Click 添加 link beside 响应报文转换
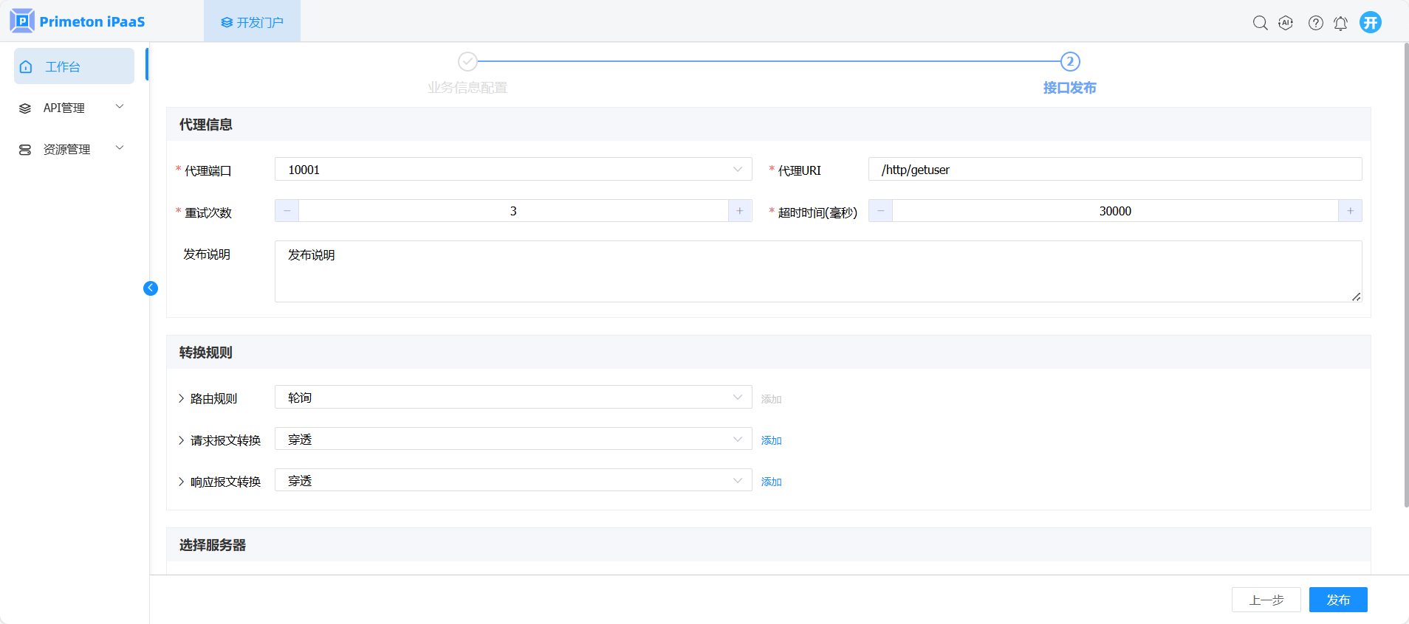 click(771, 482)
